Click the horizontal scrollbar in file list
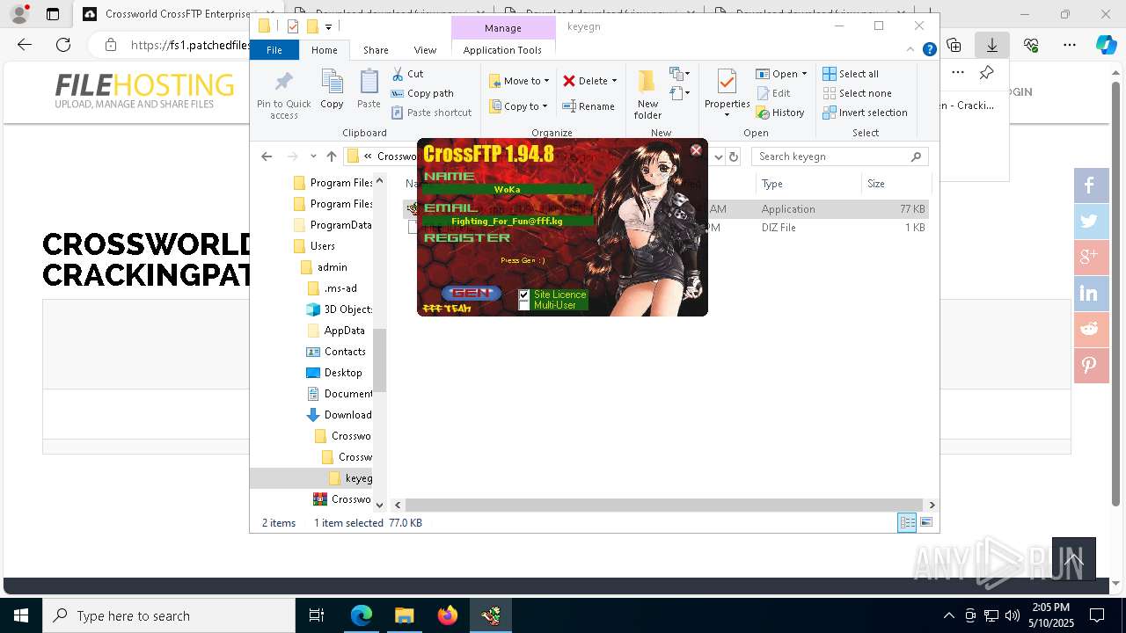1126x633 pixels. 664,505
